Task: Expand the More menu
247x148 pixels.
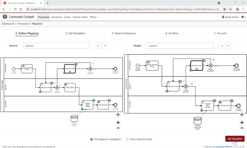Action: tap(94, 17)
